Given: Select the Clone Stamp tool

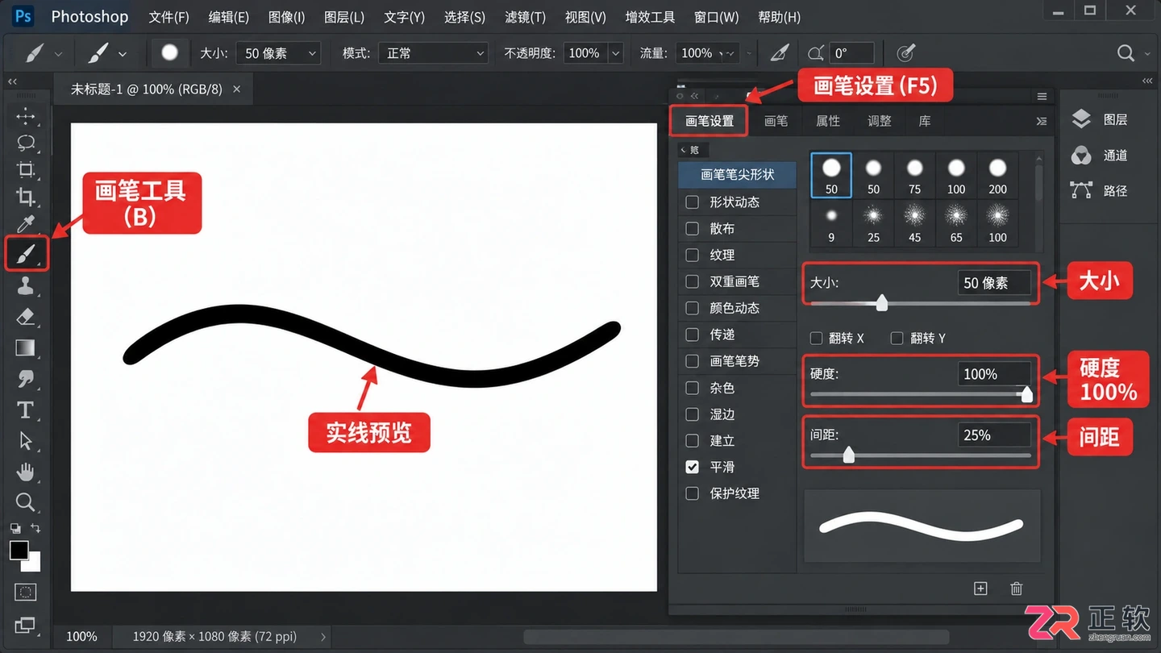Looking at the screenshot, I should coord(26,285).
